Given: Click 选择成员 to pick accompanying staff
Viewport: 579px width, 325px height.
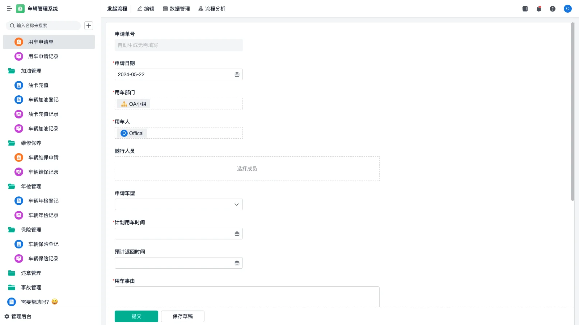Looking at the screenshot, I should pos(247,168).
